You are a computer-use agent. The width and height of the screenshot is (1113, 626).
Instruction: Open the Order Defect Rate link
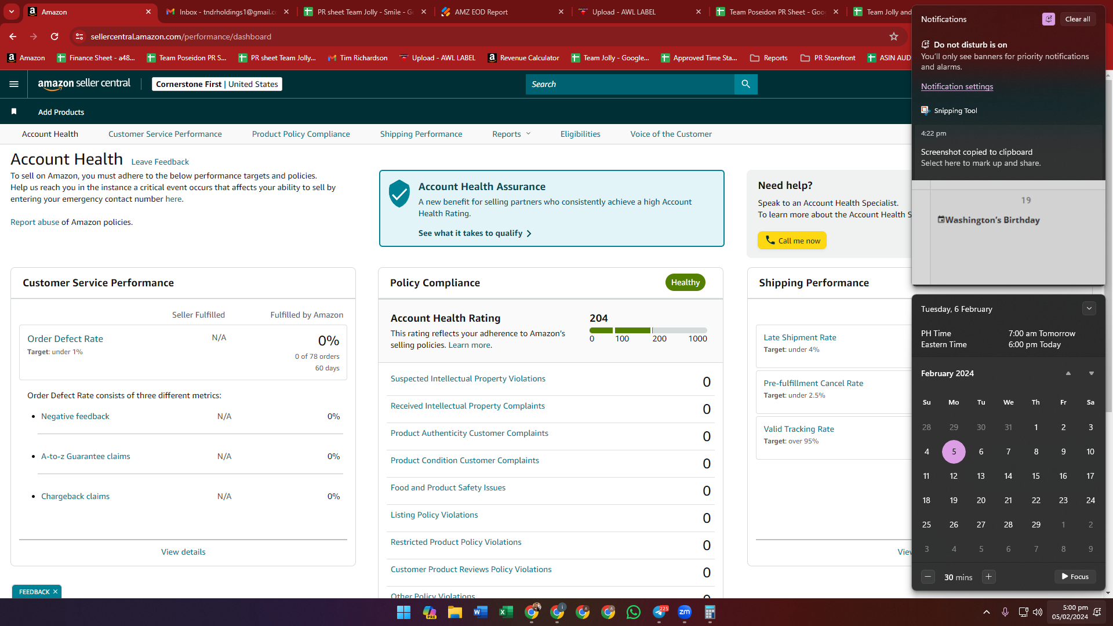(65, 339)
